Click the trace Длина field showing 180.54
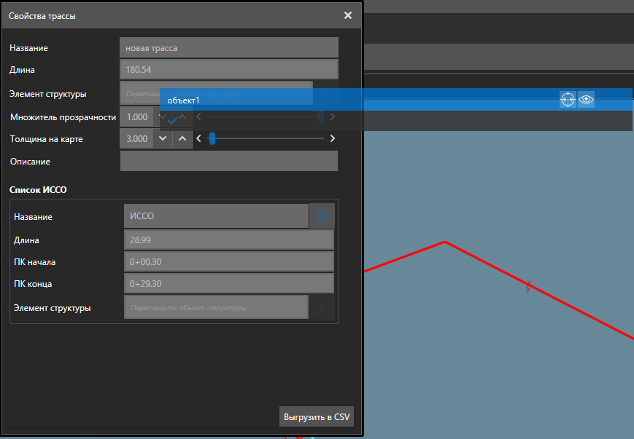 point(228,70)
